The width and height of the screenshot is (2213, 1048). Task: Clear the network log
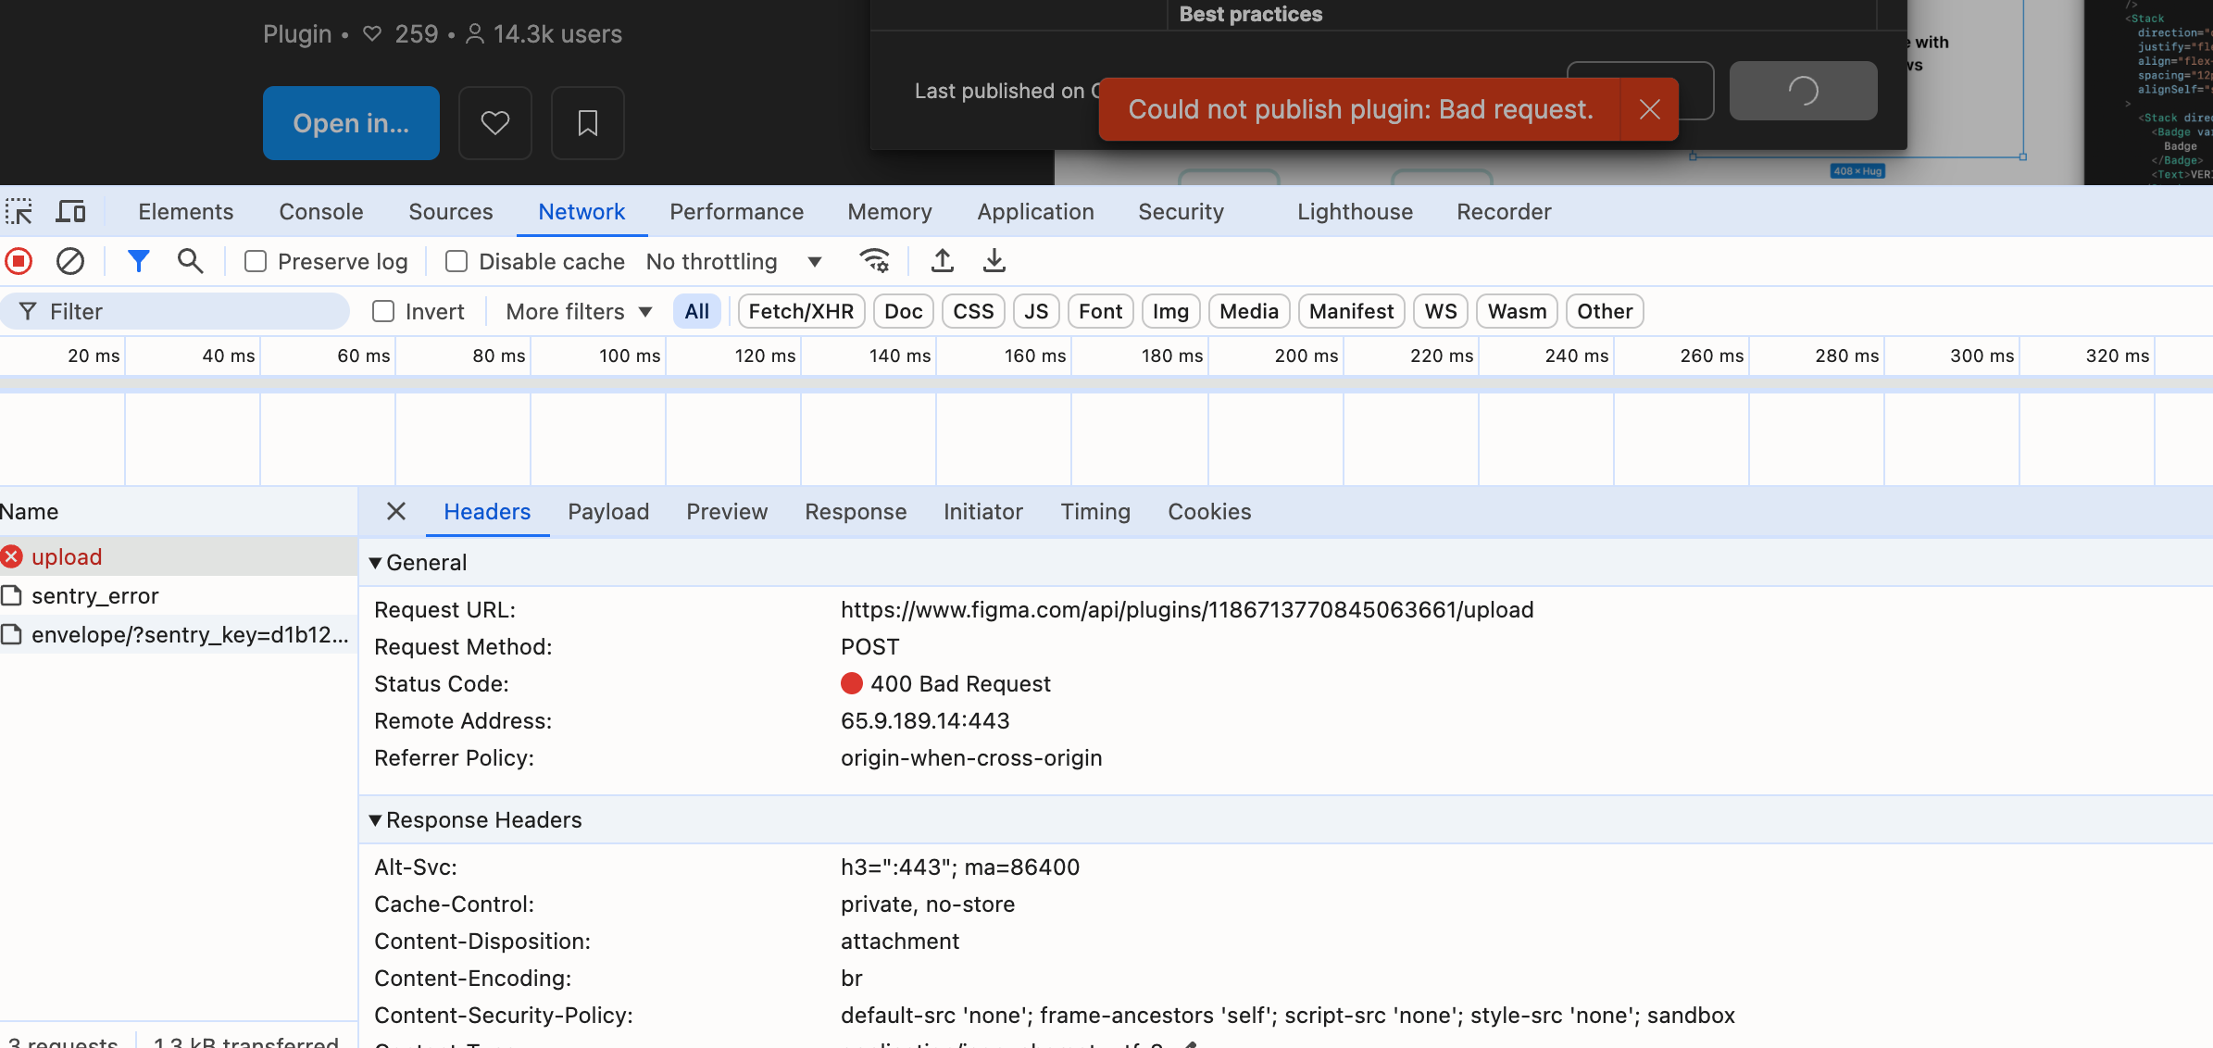70,262
